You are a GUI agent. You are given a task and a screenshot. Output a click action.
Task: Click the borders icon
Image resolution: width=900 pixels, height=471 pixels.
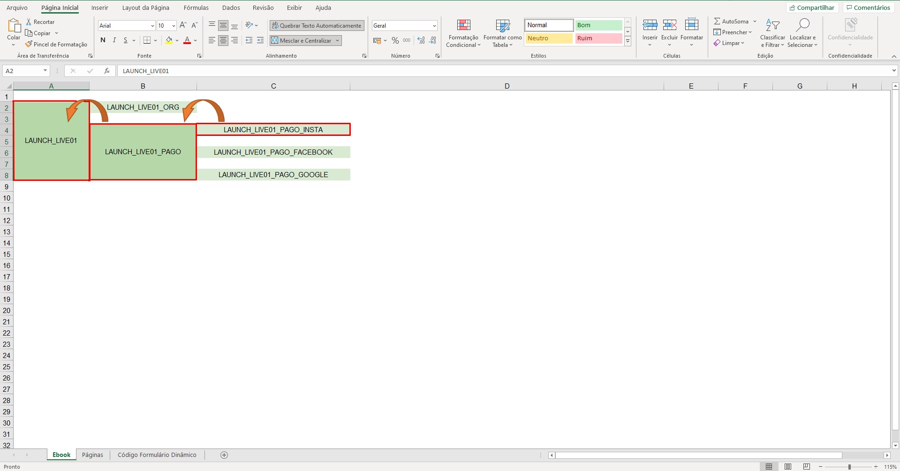click(x=147, y=40)
